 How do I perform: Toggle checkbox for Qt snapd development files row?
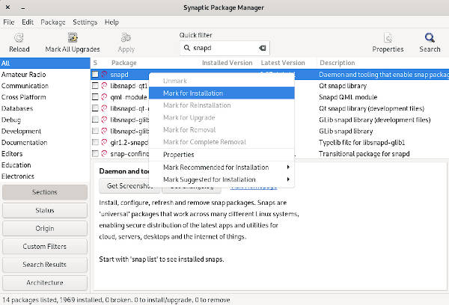[95, 108]
